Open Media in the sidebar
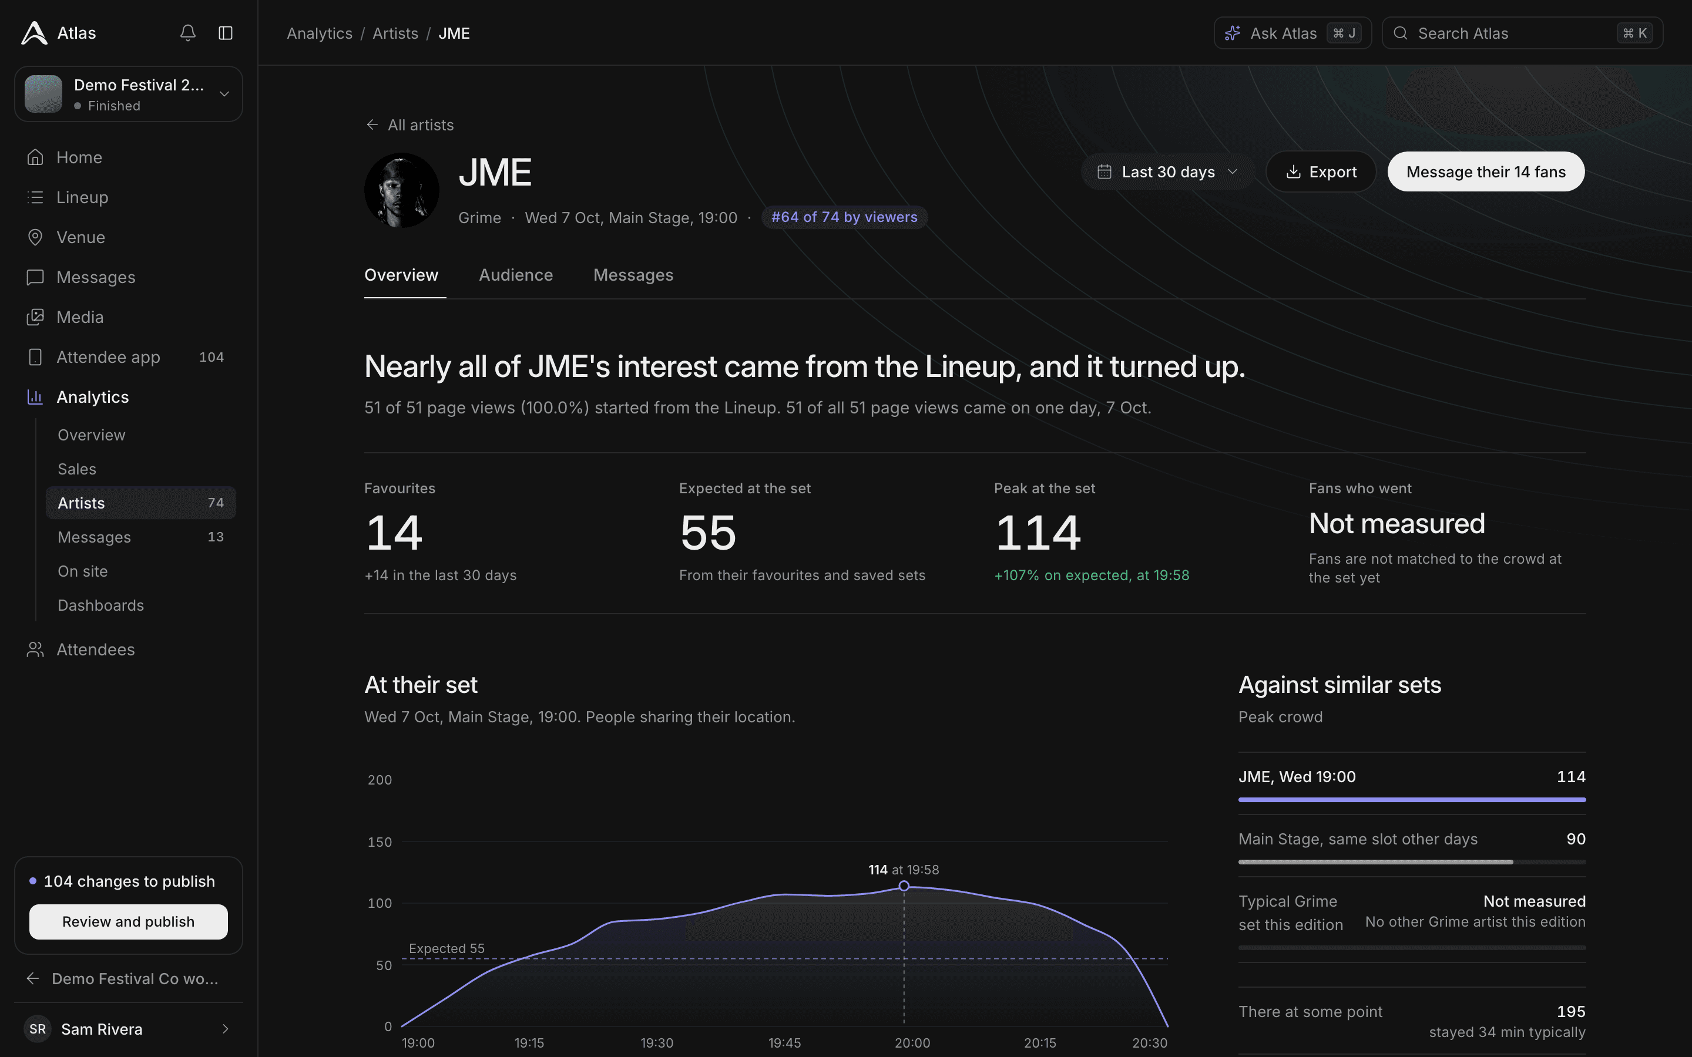This screenshot has width=1692, height=1057. 129,317
